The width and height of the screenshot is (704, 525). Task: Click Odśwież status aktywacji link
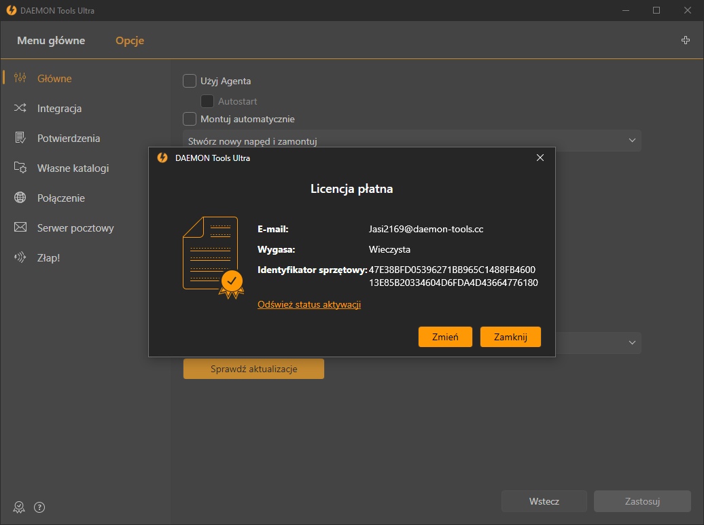click(309, 304)
